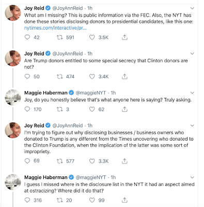Retweet the tweet showing 474 retweets
This screenshot has height=207, width=204.
60,77
